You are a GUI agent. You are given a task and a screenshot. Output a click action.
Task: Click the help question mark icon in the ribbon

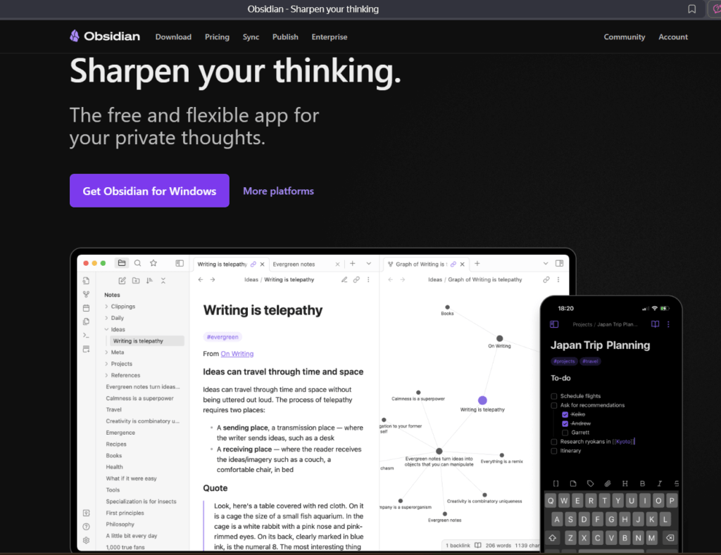pyautogui.click(x=86, y=527)
